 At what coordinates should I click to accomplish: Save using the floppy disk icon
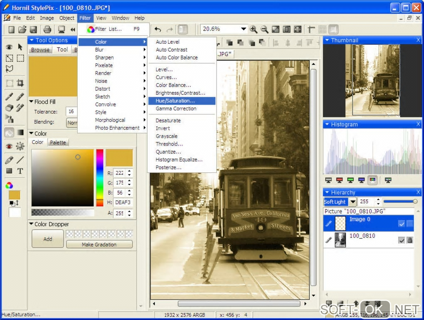click(33, 29)
